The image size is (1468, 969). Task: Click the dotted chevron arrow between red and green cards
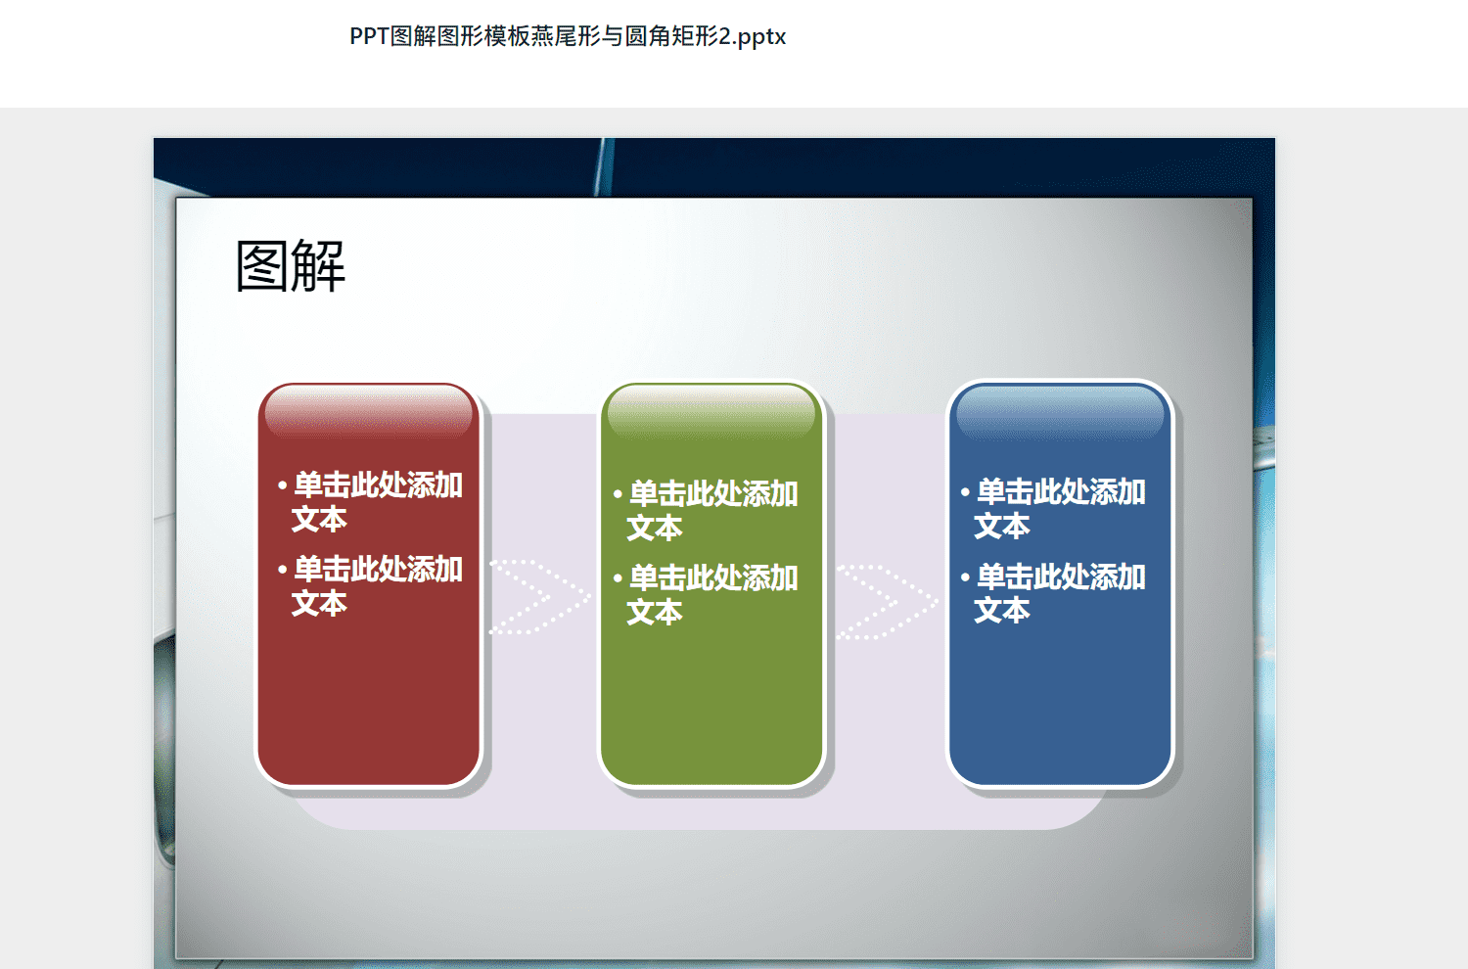pyautogui.click(x=540, y=597)
